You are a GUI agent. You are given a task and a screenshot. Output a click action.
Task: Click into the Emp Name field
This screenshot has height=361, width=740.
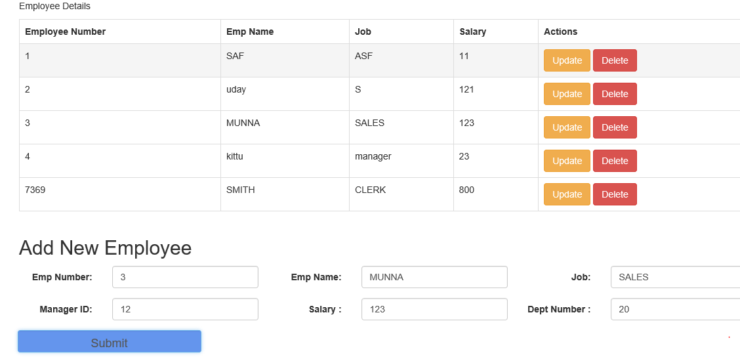434,277
